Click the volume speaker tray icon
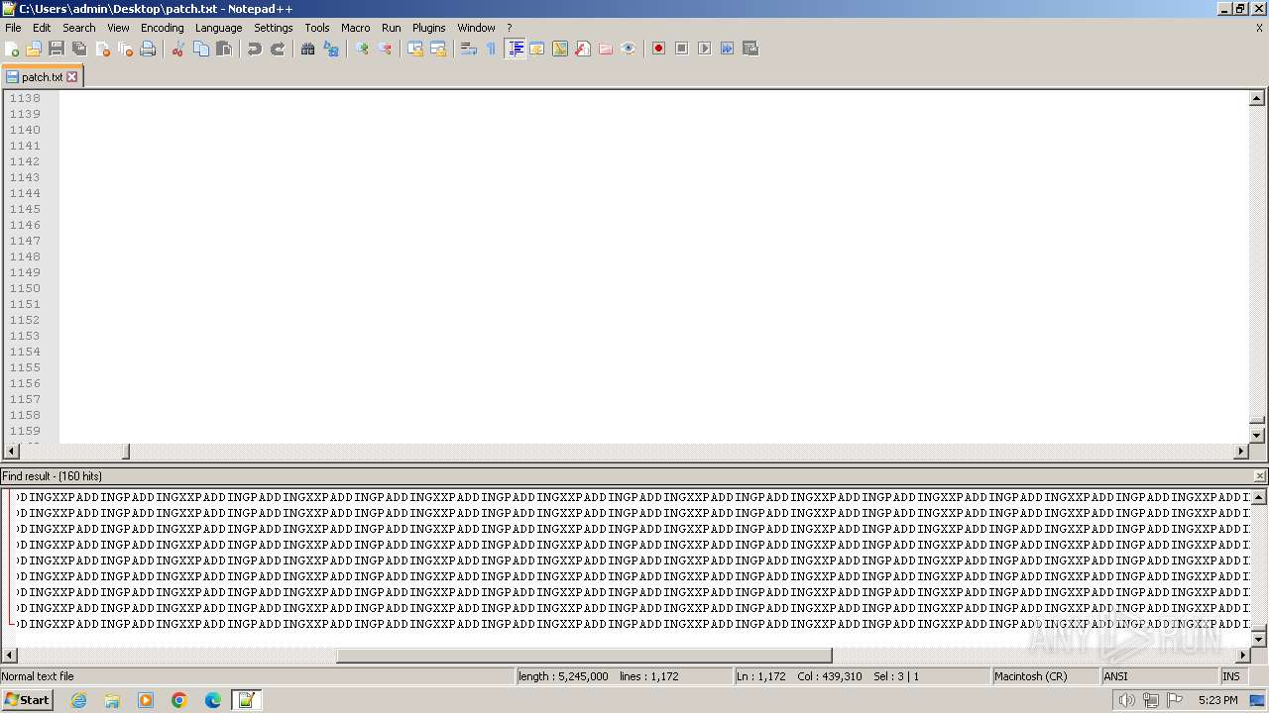 point(1127,700)
